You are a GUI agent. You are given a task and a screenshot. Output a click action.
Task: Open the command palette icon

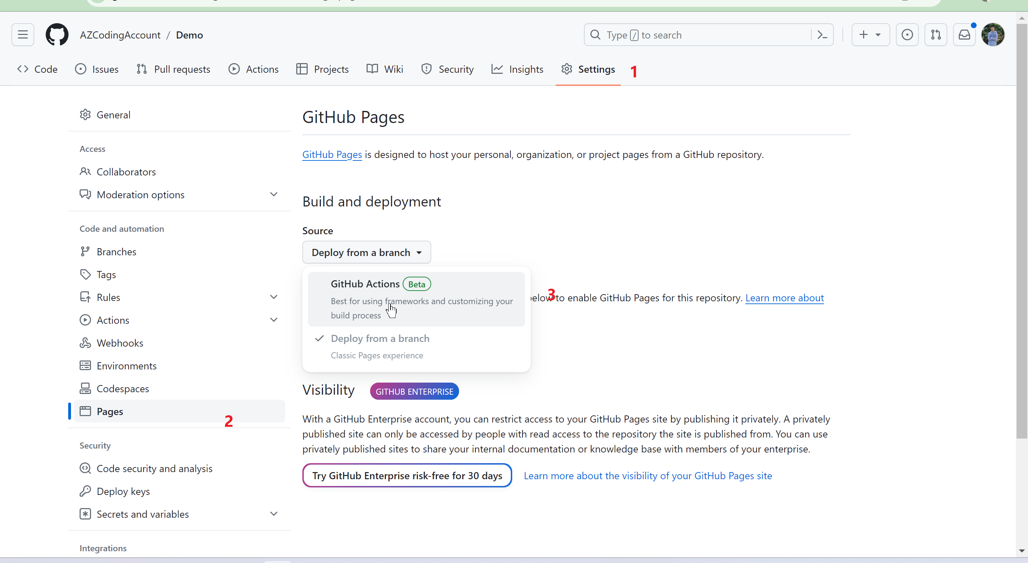pyautogui.click(x=822, y=35)
